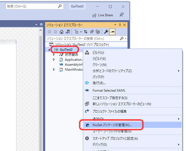Collapse the GuiTest2 project node
The height and width of the screenshot is (151, 186).
coord(49,50)
